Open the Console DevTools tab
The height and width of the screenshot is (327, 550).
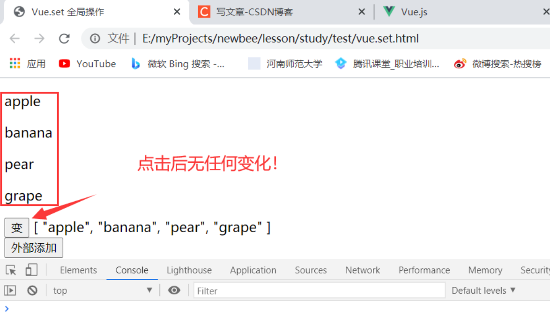pyautogui.click(x=132, y=270)
